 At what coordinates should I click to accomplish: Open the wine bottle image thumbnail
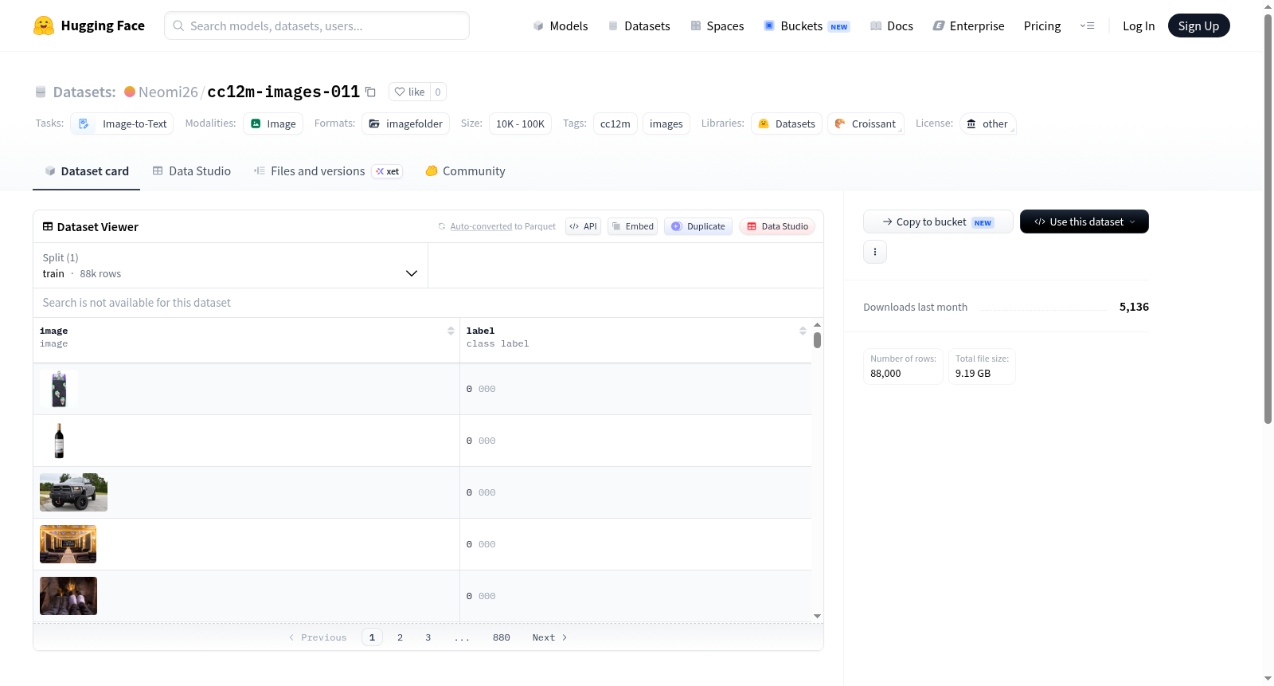pos(59,441)
